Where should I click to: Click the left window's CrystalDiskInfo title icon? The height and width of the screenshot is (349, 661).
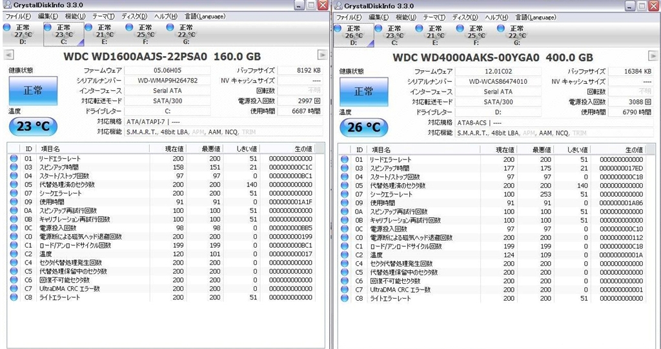coord(7,5)
